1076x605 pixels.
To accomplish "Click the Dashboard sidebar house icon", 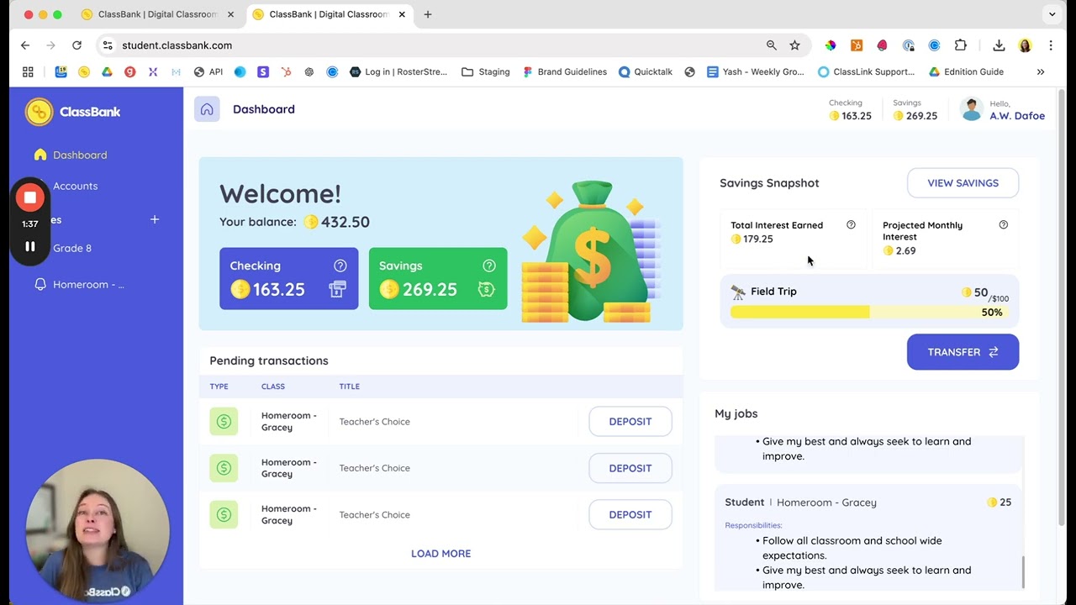I will click(x=40, y=155).
